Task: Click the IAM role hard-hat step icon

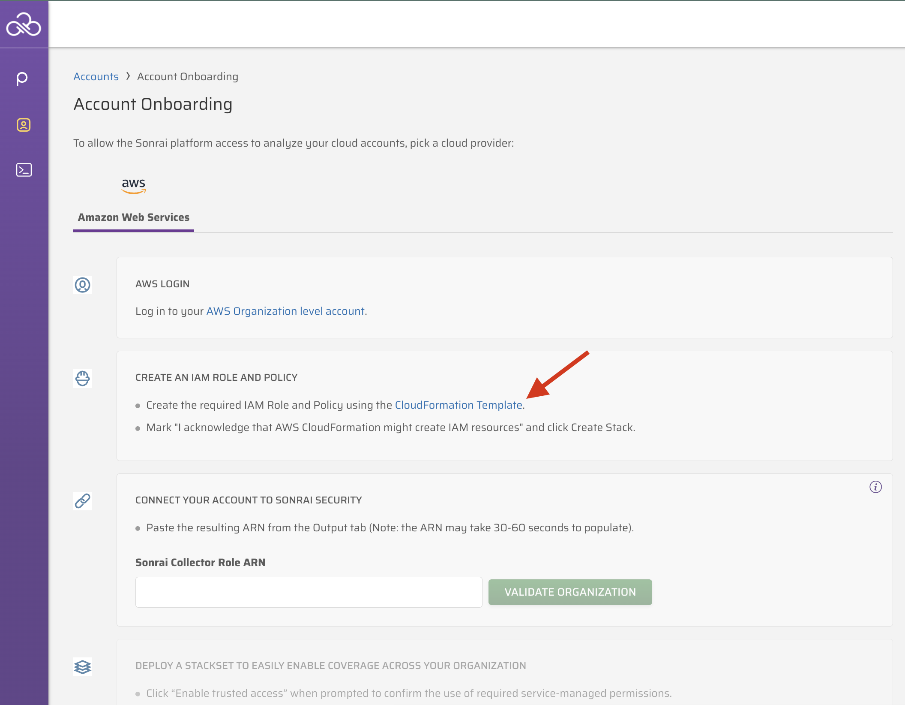Action: [83, 378]
